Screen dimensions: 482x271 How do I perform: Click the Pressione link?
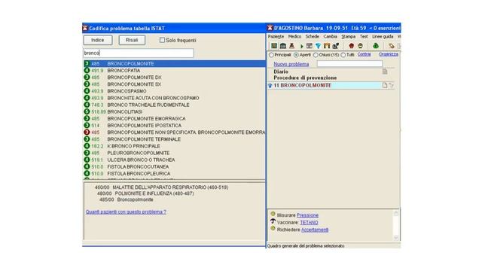pos(307,215)
